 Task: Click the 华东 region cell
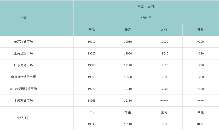92,112
